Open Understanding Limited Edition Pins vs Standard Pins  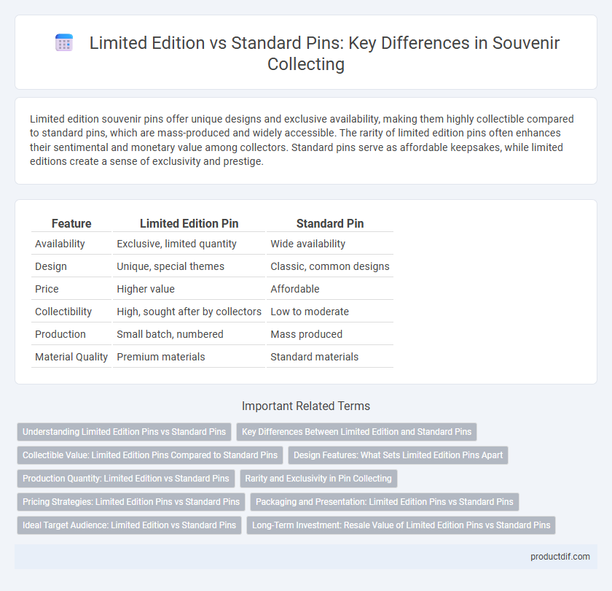click(x=124, y=432)
